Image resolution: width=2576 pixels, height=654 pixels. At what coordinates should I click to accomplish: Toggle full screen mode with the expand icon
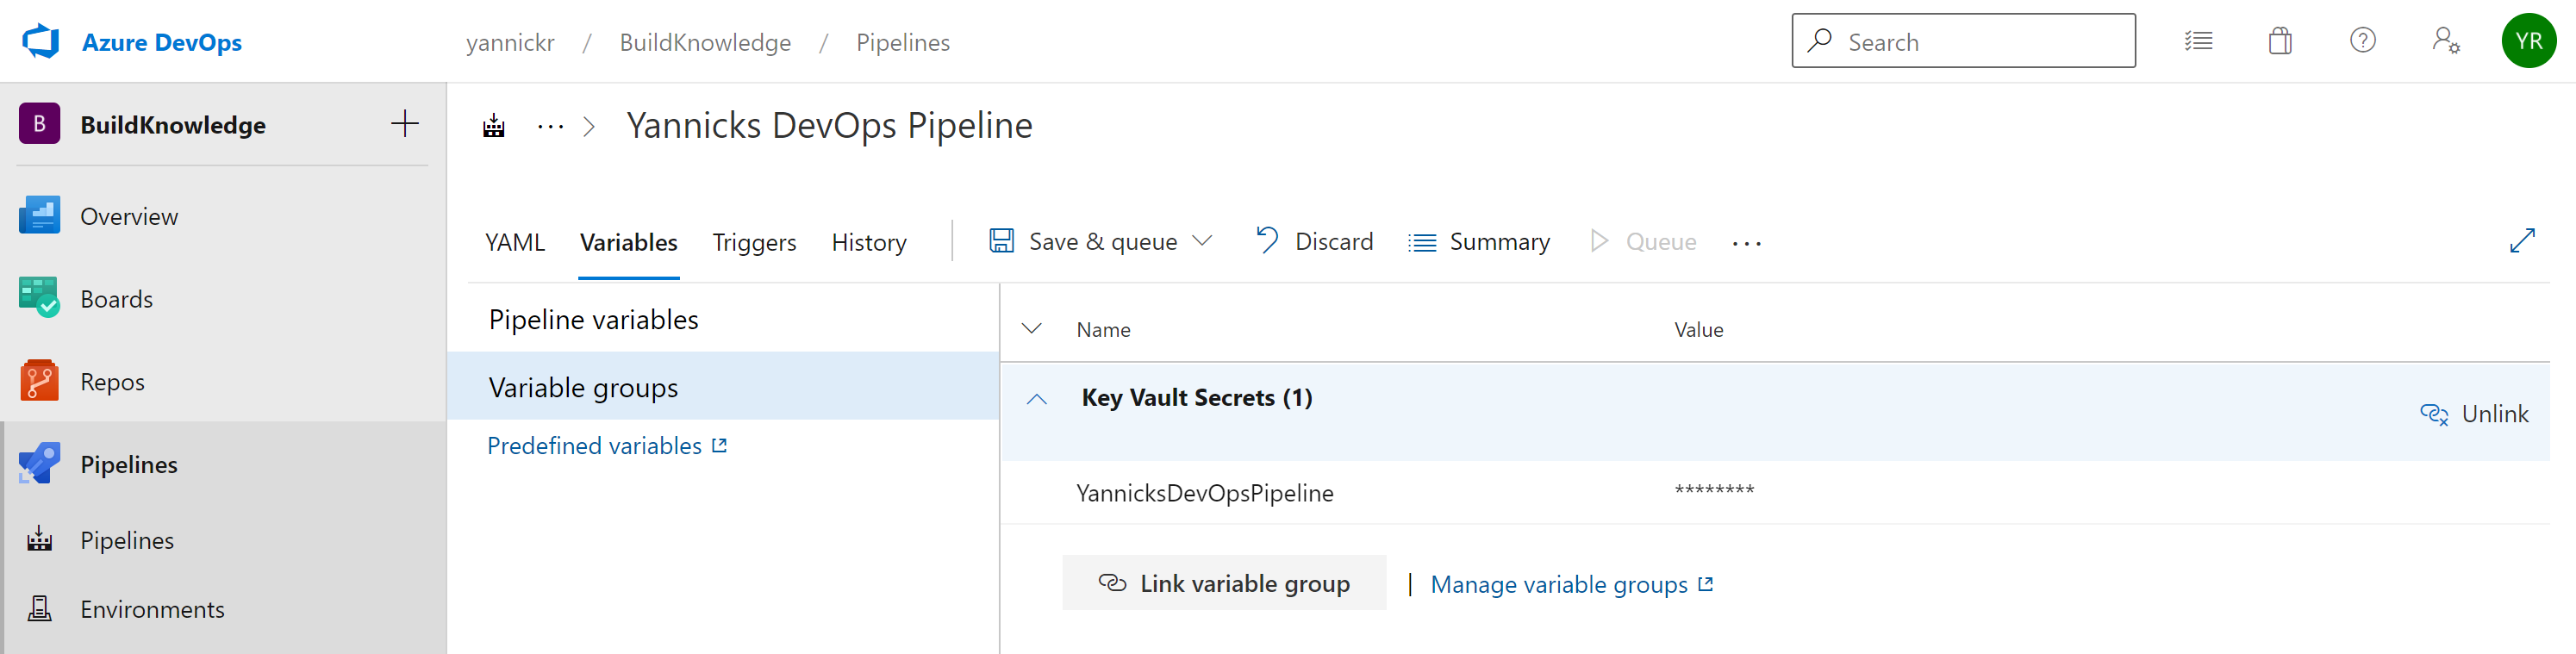[2522, 241]
